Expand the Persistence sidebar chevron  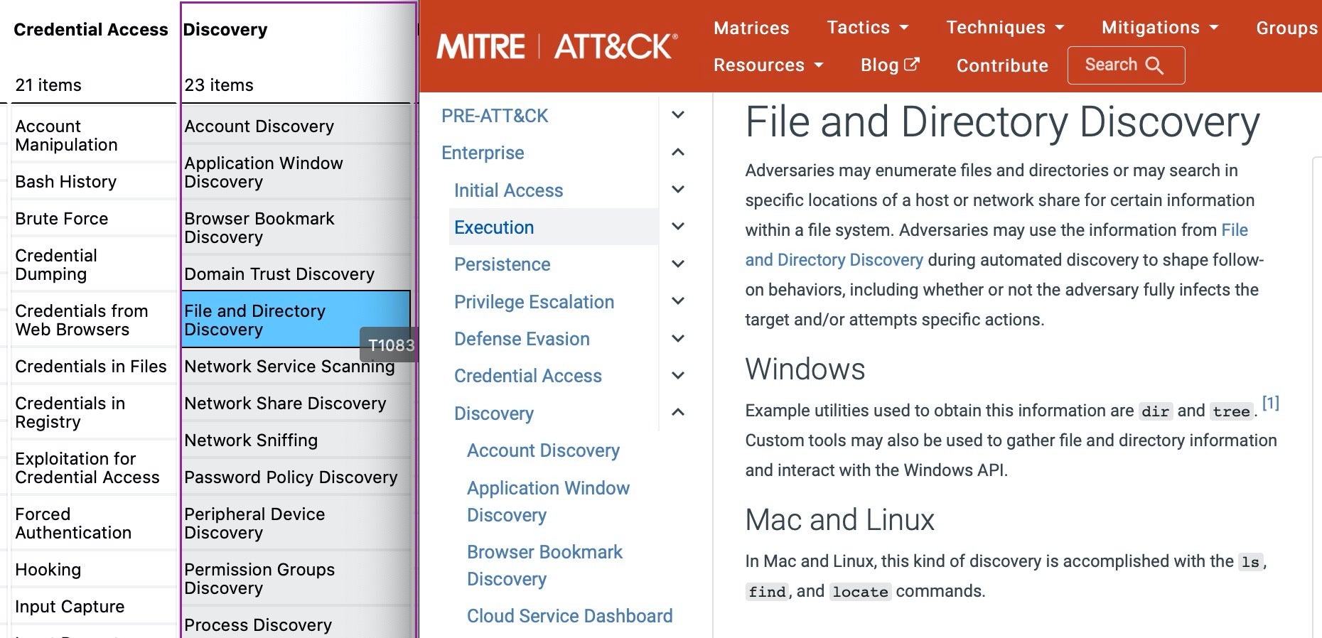[678, 264]
